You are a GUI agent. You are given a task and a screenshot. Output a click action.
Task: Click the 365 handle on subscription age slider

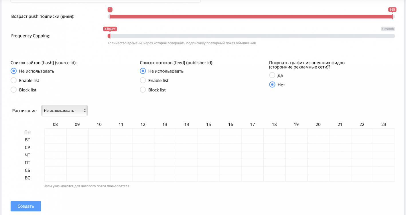[x=392, y=17]
